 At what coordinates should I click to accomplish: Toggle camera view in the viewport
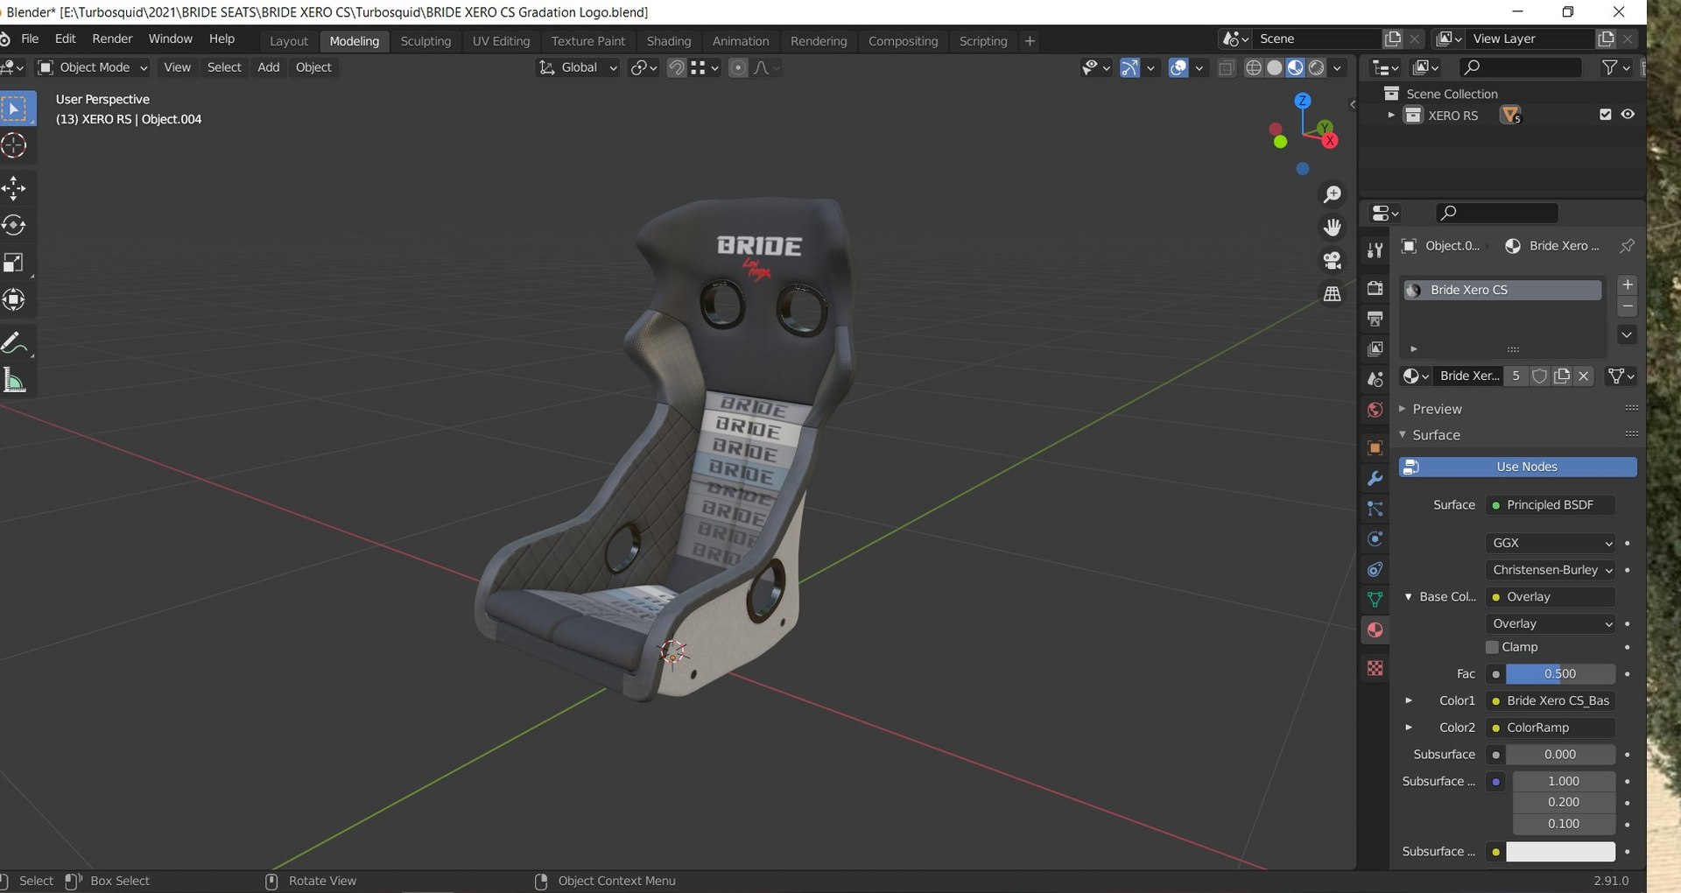pyautogui.click(x=1333, y=260)
